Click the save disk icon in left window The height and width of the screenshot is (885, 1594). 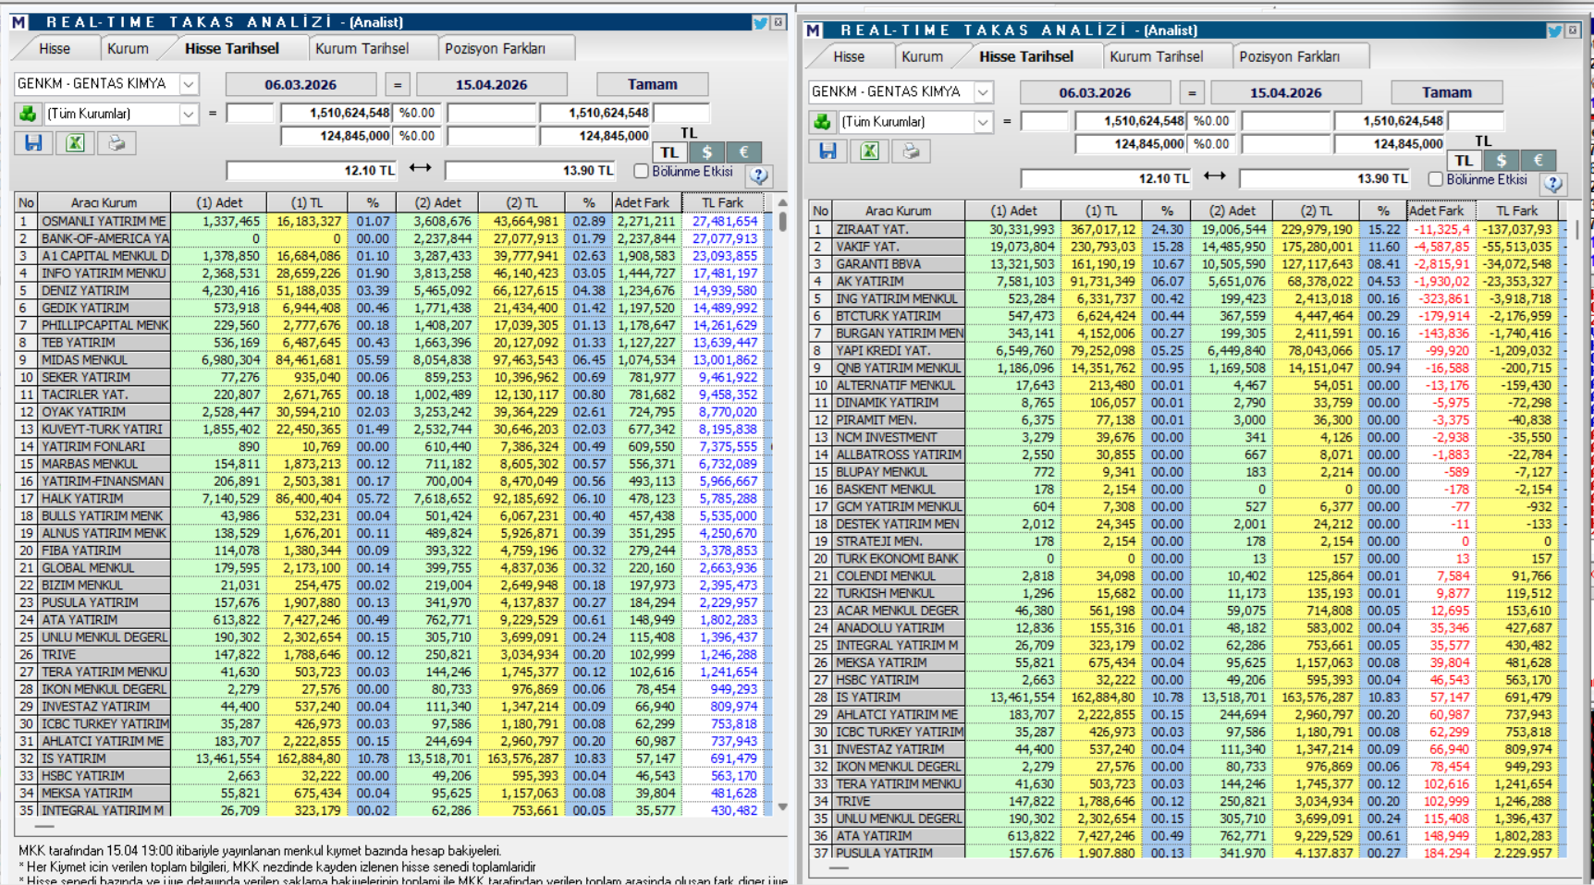(x=33, y=143)
